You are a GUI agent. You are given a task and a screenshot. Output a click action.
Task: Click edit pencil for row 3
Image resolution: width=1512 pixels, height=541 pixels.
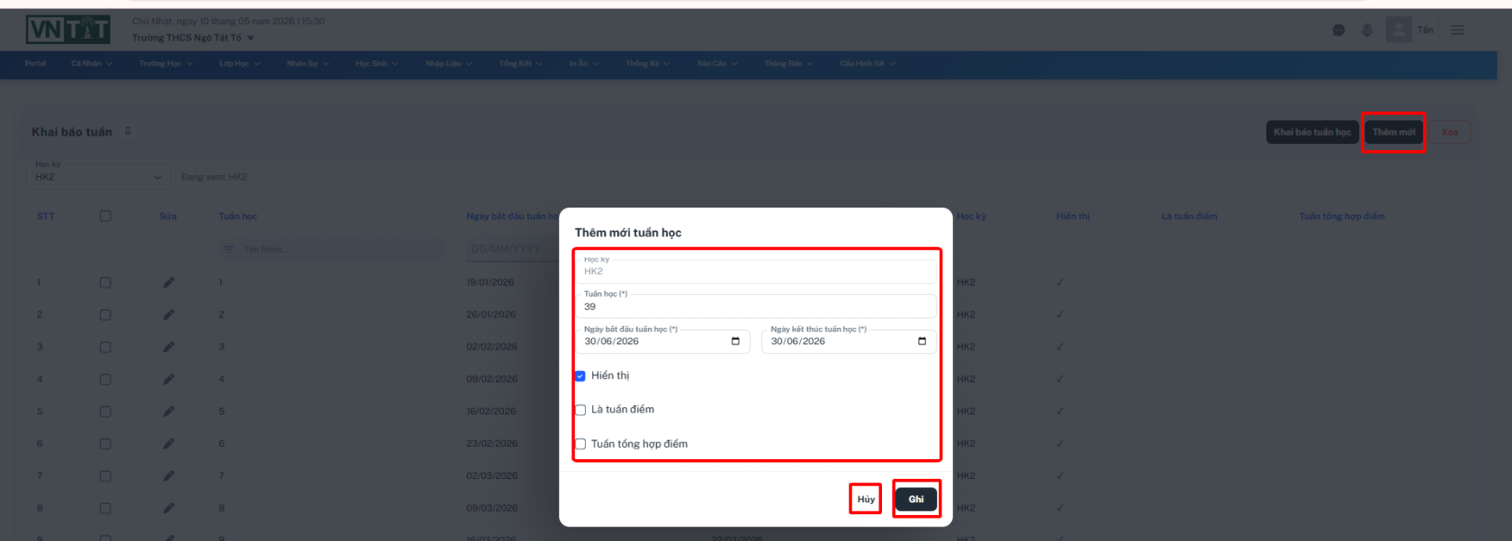[x=168, y=347]
